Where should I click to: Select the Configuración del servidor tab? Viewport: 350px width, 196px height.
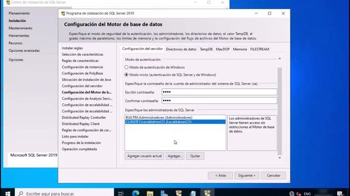(x=142, y=49)
